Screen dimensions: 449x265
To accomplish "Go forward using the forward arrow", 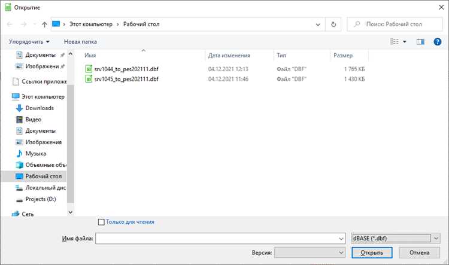I will (x=23, y=25).
